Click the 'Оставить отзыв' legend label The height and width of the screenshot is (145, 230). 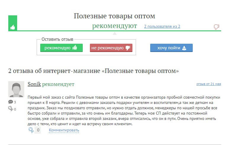(x=57, y=39)
